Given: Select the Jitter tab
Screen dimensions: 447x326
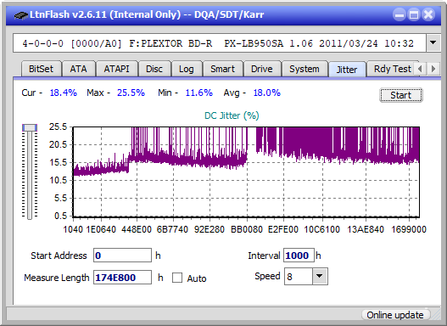Looking at the screenshot, I should 347,70.
